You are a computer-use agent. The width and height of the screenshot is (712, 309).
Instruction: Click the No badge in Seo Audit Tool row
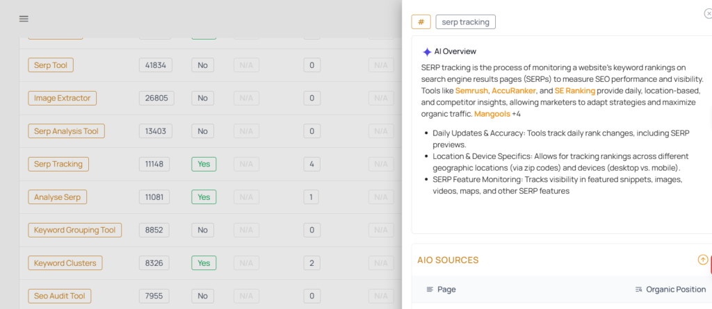click(202, 296)
